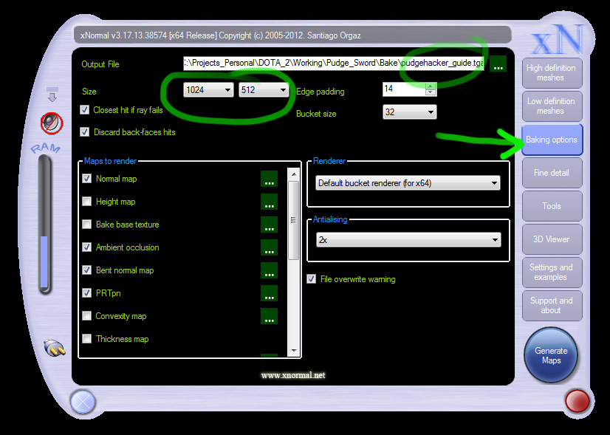Open the Antialising 2x dropdown
The width and height of the screenshot is (610, 435).
coord(408,240)
